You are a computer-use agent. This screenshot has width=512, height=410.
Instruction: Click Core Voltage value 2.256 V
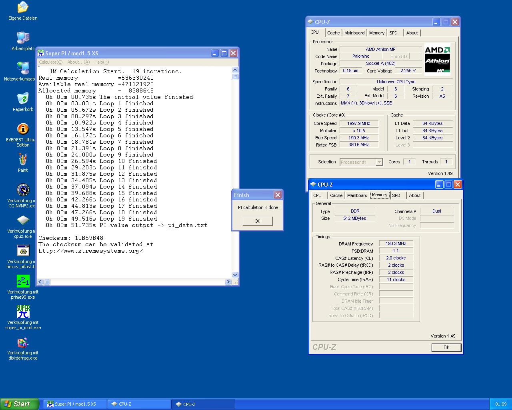(408, 70)
